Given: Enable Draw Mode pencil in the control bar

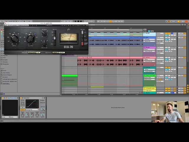Looking at the screenshot, I should pos(167,21).
